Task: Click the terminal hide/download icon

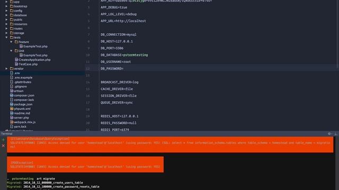Action: (336, 134)
